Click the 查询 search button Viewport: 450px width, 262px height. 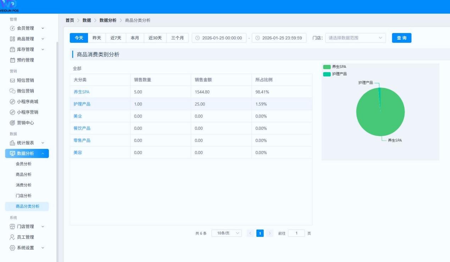click(x=401, y=38)
